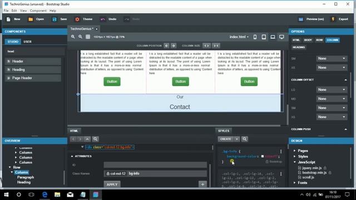356x200 pixels.
Task: Select Heading options tab
Action: (x=299, y=47)
